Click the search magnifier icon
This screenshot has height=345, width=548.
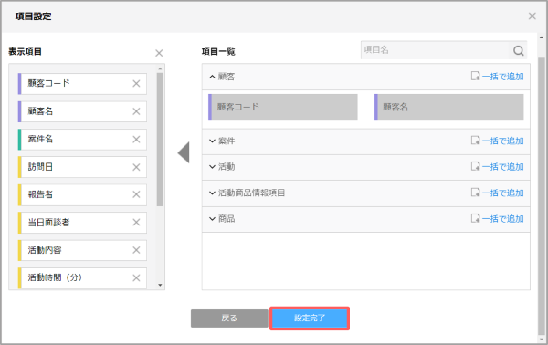tap(518, 50)
